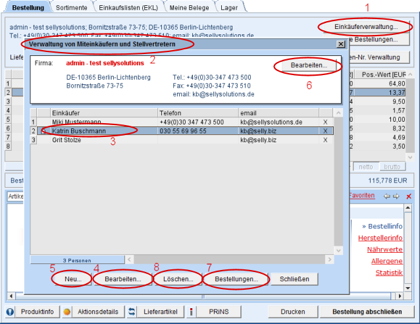Click the order table scroll down arrow
The width and height of the screenshot is (420, 324).
click(x=410, y=157)
